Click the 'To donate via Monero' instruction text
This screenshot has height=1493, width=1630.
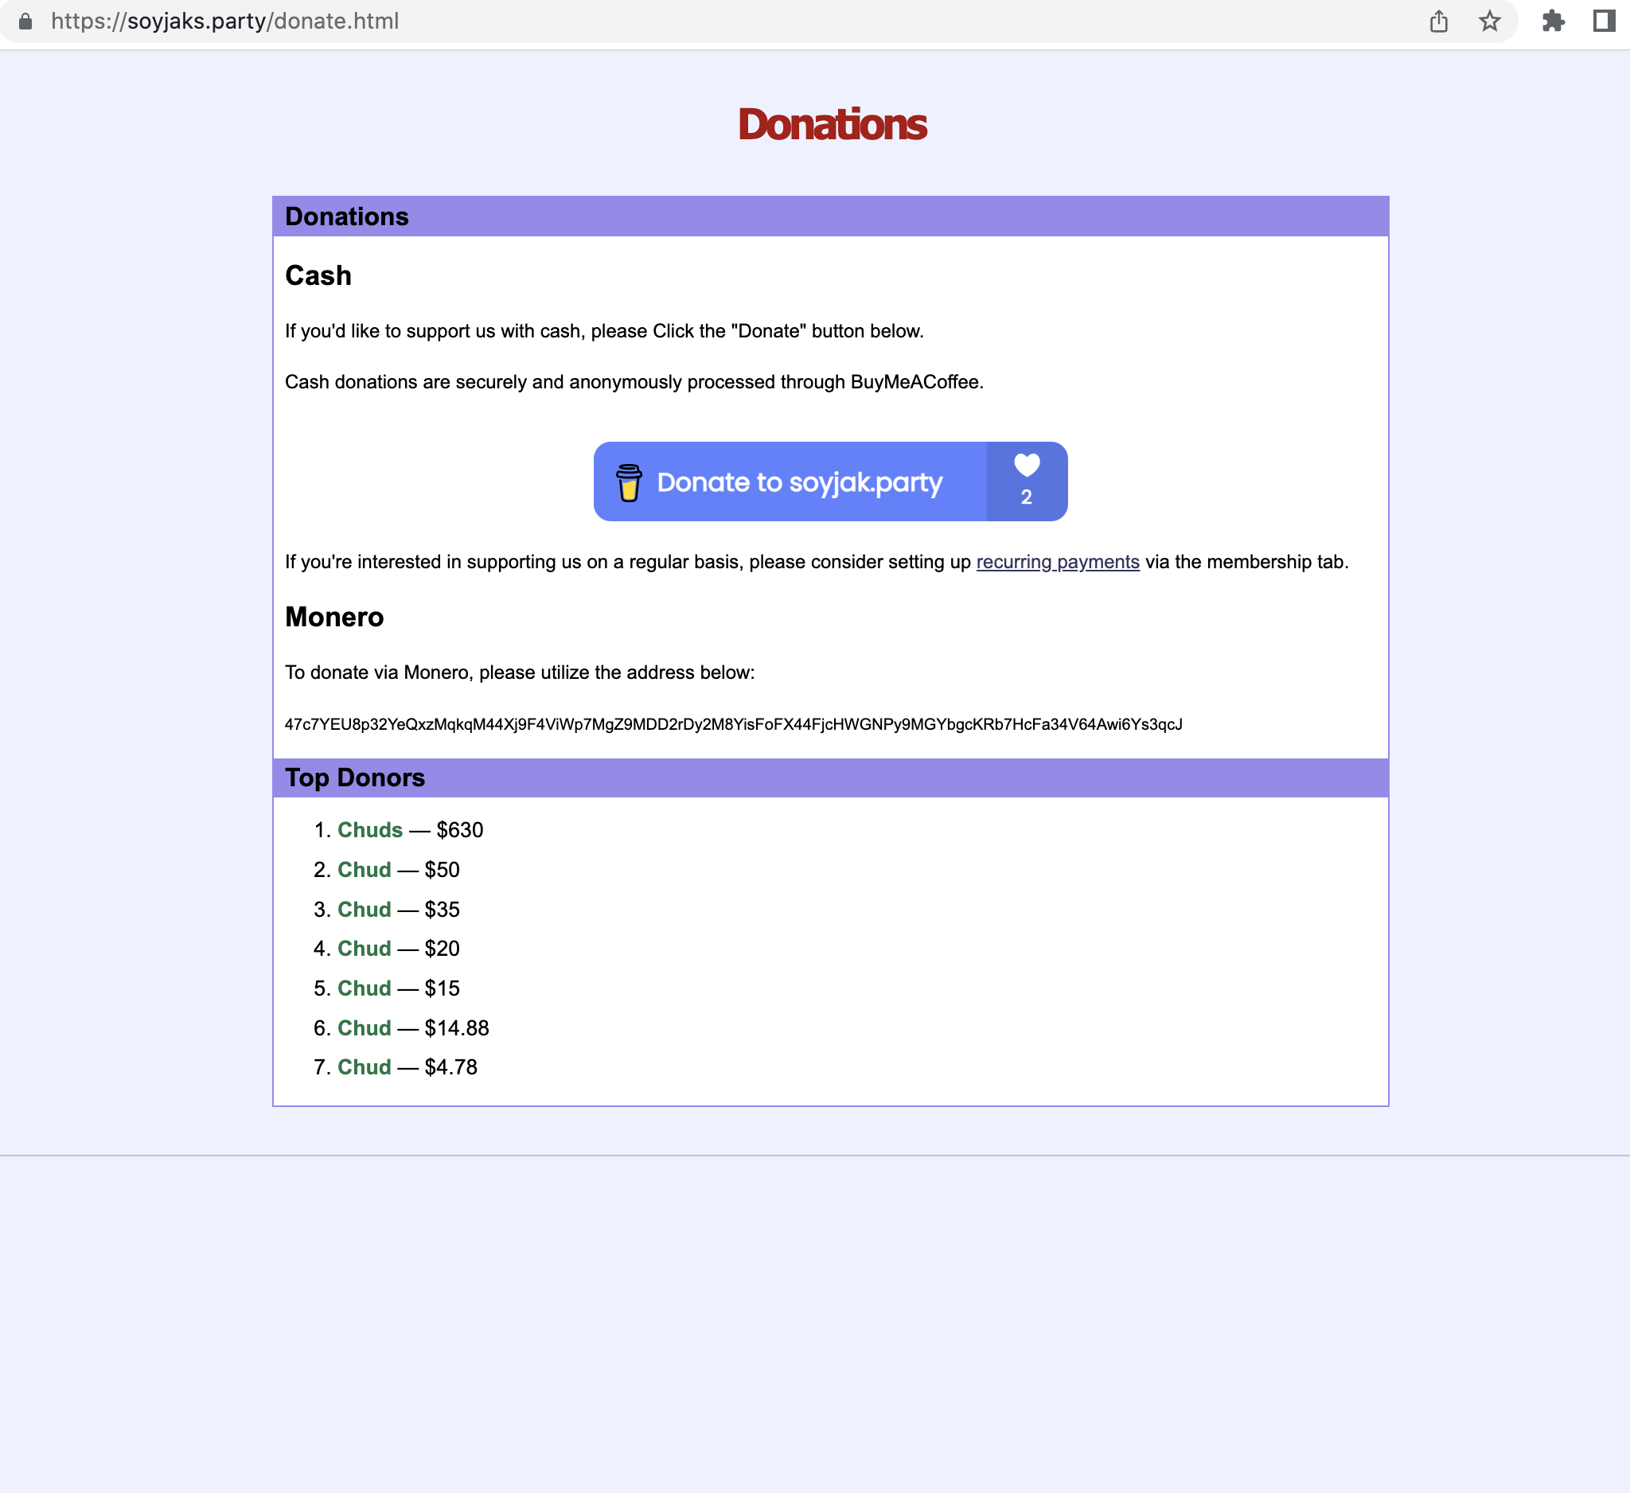coord(519,672)
